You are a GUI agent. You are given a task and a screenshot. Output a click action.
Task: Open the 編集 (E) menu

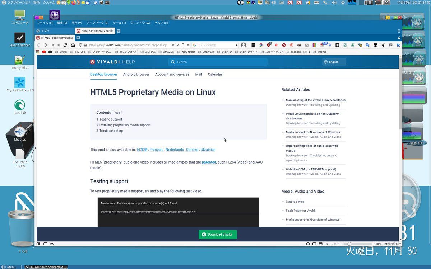point(62,23)
